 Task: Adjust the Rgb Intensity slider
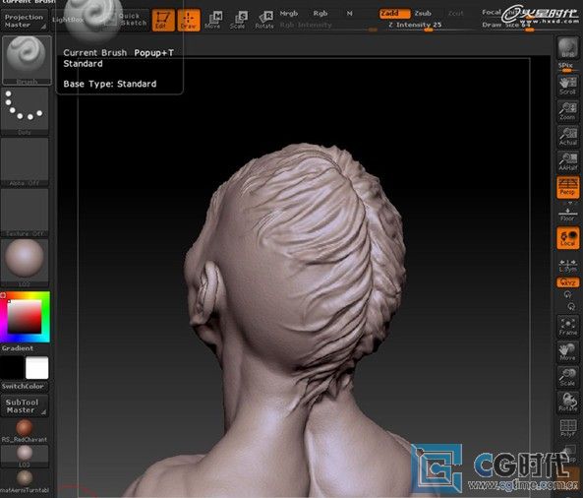point(328,26)
